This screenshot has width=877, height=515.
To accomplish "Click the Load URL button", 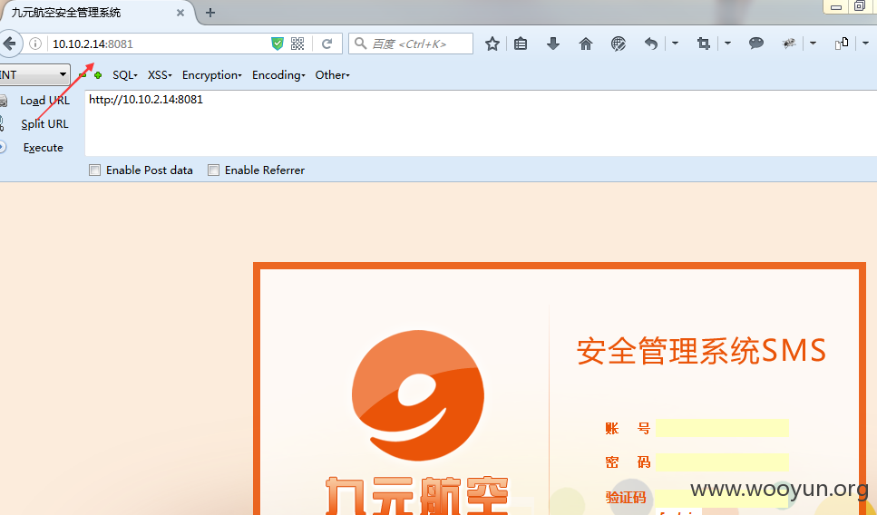I will tap(44, 101).
